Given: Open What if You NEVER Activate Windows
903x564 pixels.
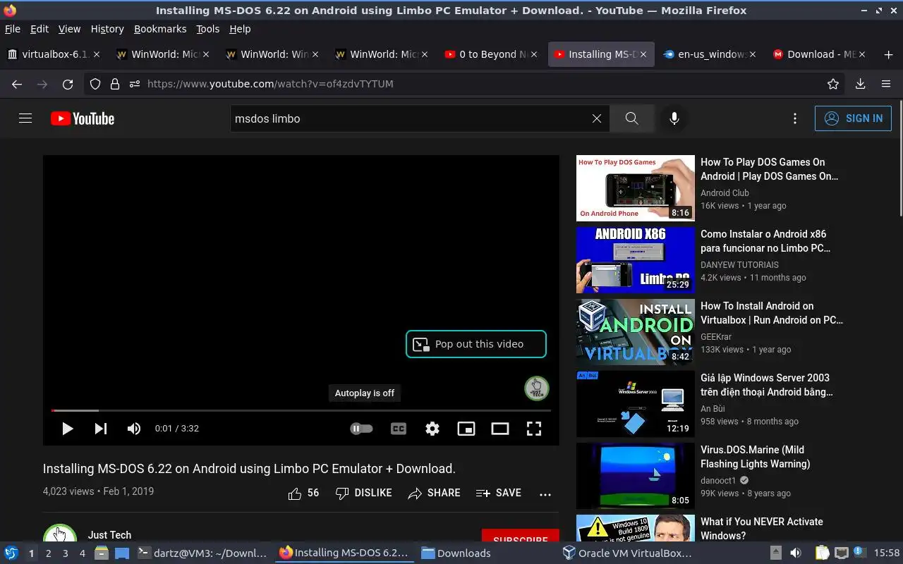Looking at the screenshot, I should tap(762, 529).
